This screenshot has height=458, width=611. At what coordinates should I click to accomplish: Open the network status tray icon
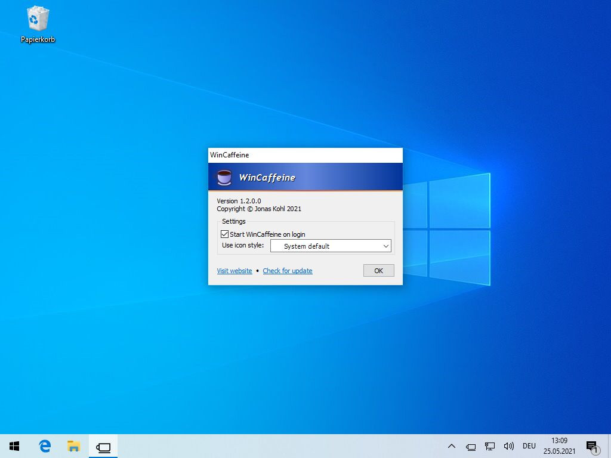point(489,446)
